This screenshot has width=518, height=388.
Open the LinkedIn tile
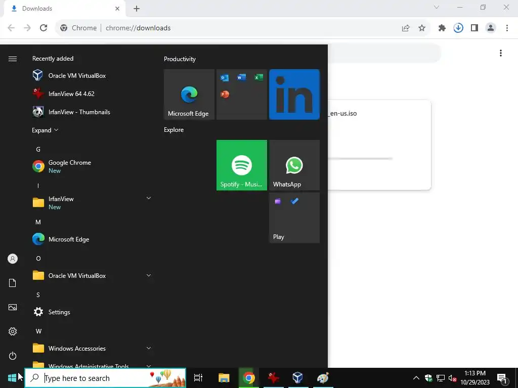[294, 94]
